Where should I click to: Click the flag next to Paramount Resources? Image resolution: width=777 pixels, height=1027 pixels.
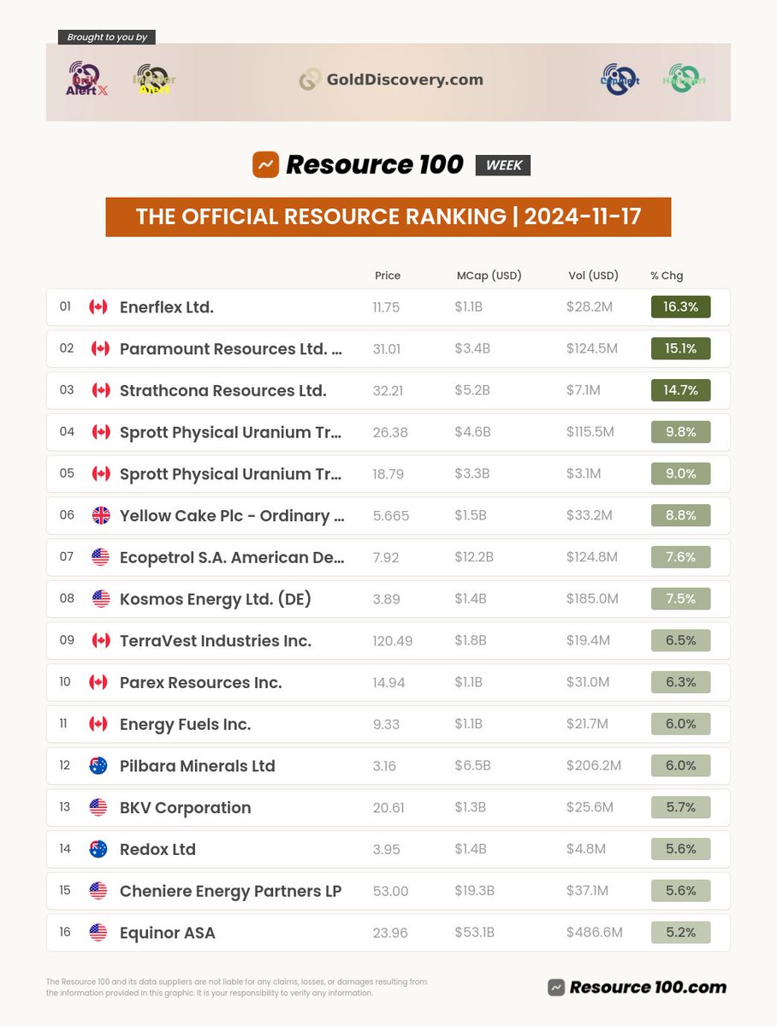click(x=101, y=348)
